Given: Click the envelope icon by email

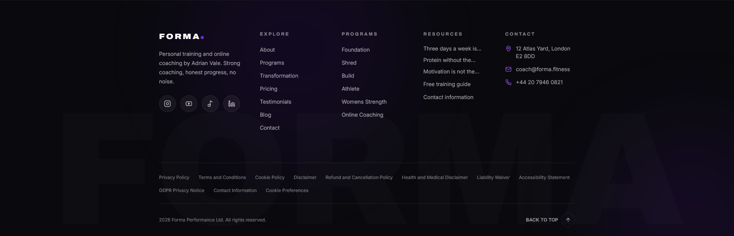Looking at the screenshot, I should point(508,69).
